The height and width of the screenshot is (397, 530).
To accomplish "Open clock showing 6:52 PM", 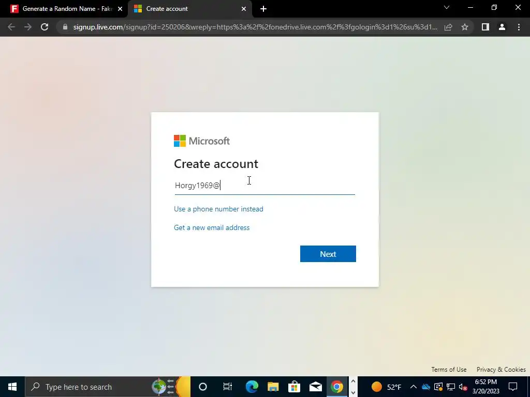I will 485,387.
